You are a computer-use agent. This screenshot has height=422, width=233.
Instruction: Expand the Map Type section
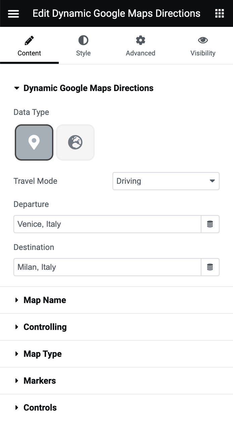pyautogui.click(x=42, y=354)
